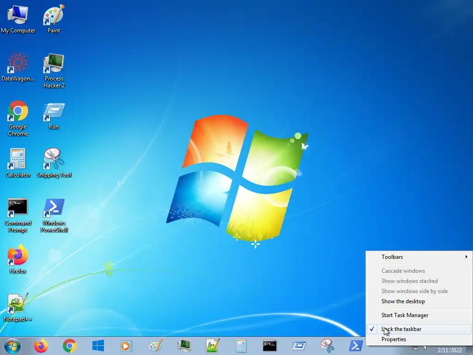Toggle Lock the taskbar option

pos(419,329)
